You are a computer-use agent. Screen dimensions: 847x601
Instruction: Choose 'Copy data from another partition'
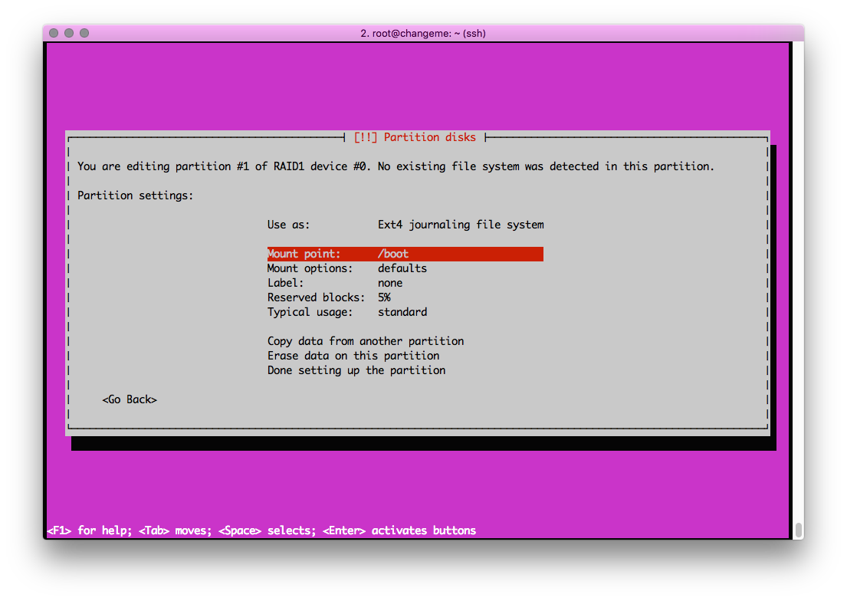365,341
